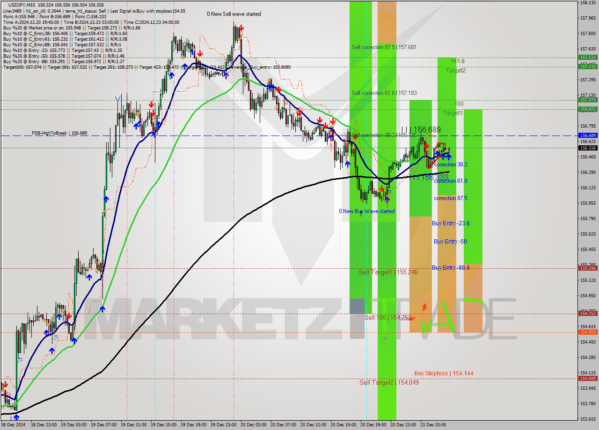This screenshot has width=599, height=430.
Task: Click the 'Sell correction 61.8 | 157.183' label
Action: (384, 93)
